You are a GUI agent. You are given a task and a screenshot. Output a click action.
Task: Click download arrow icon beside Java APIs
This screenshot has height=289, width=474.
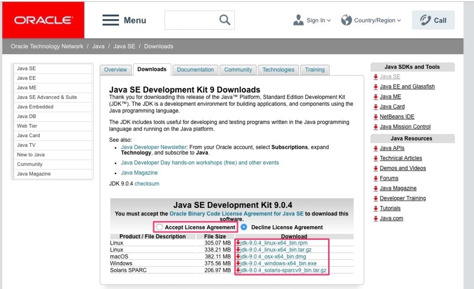[x=375, y=148]
